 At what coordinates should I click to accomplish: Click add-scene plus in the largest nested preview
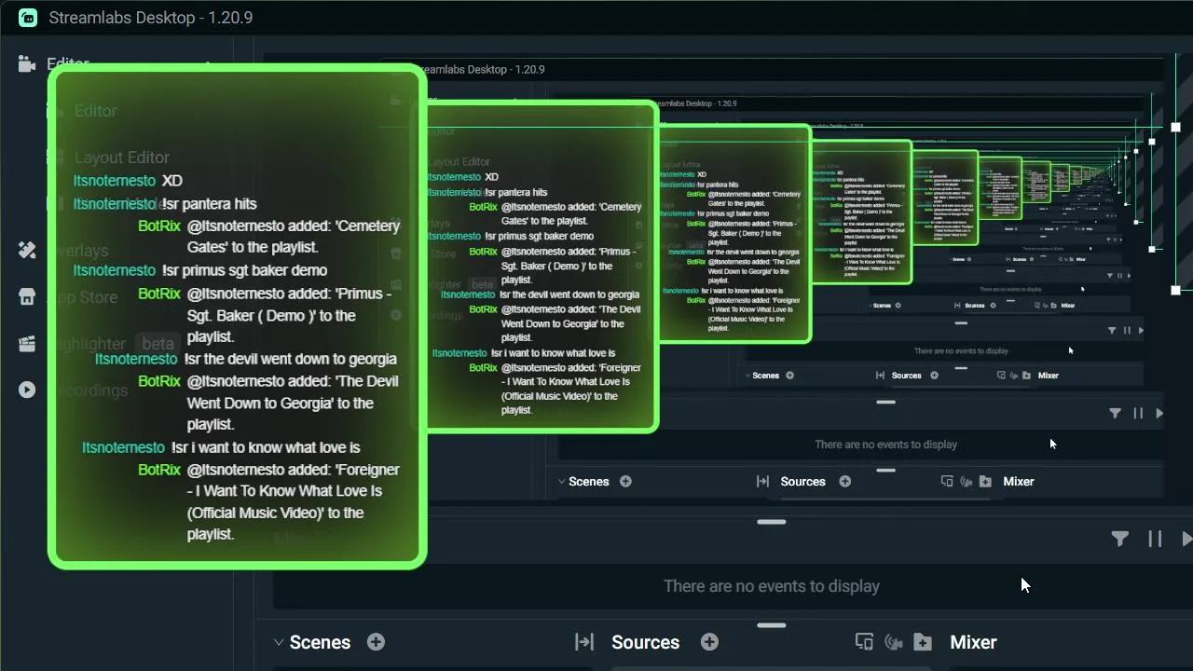625,481
